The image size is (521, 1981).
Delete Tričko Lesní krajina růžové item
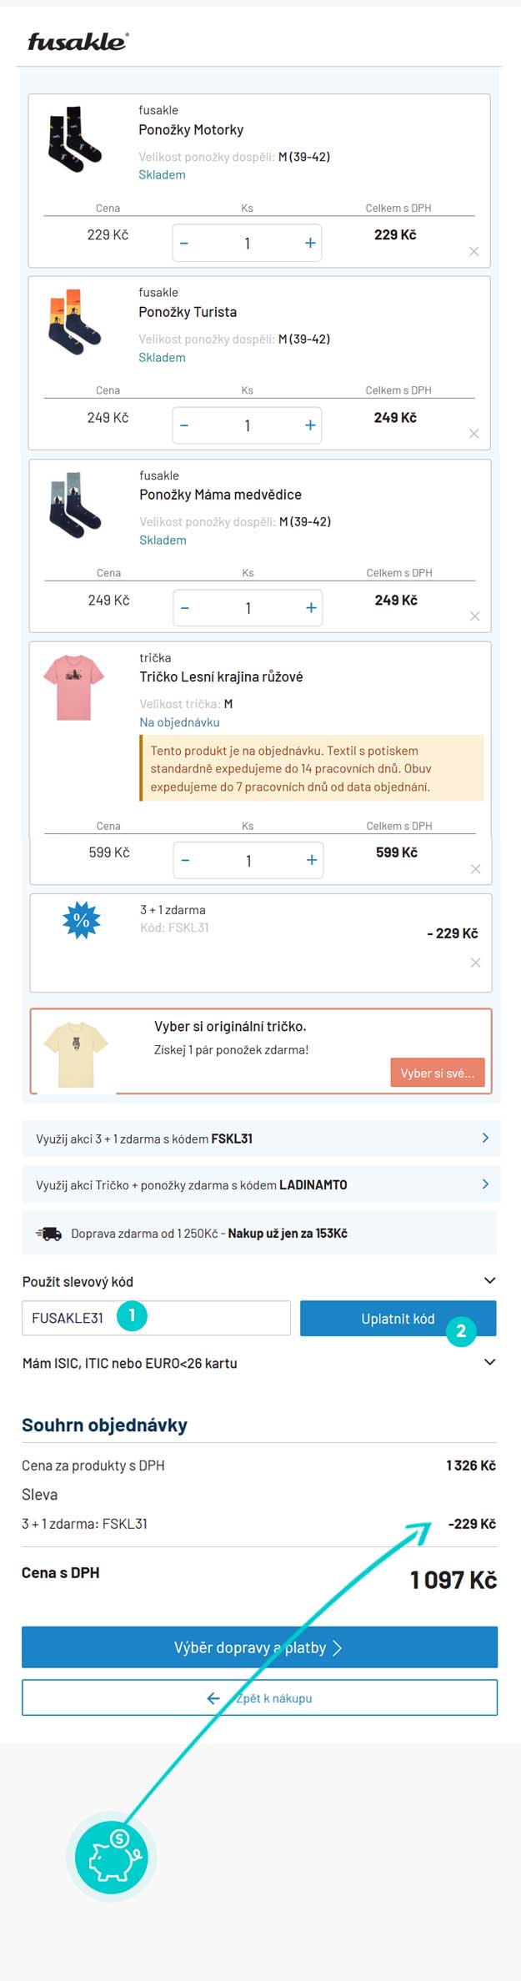tap(475, 869)
